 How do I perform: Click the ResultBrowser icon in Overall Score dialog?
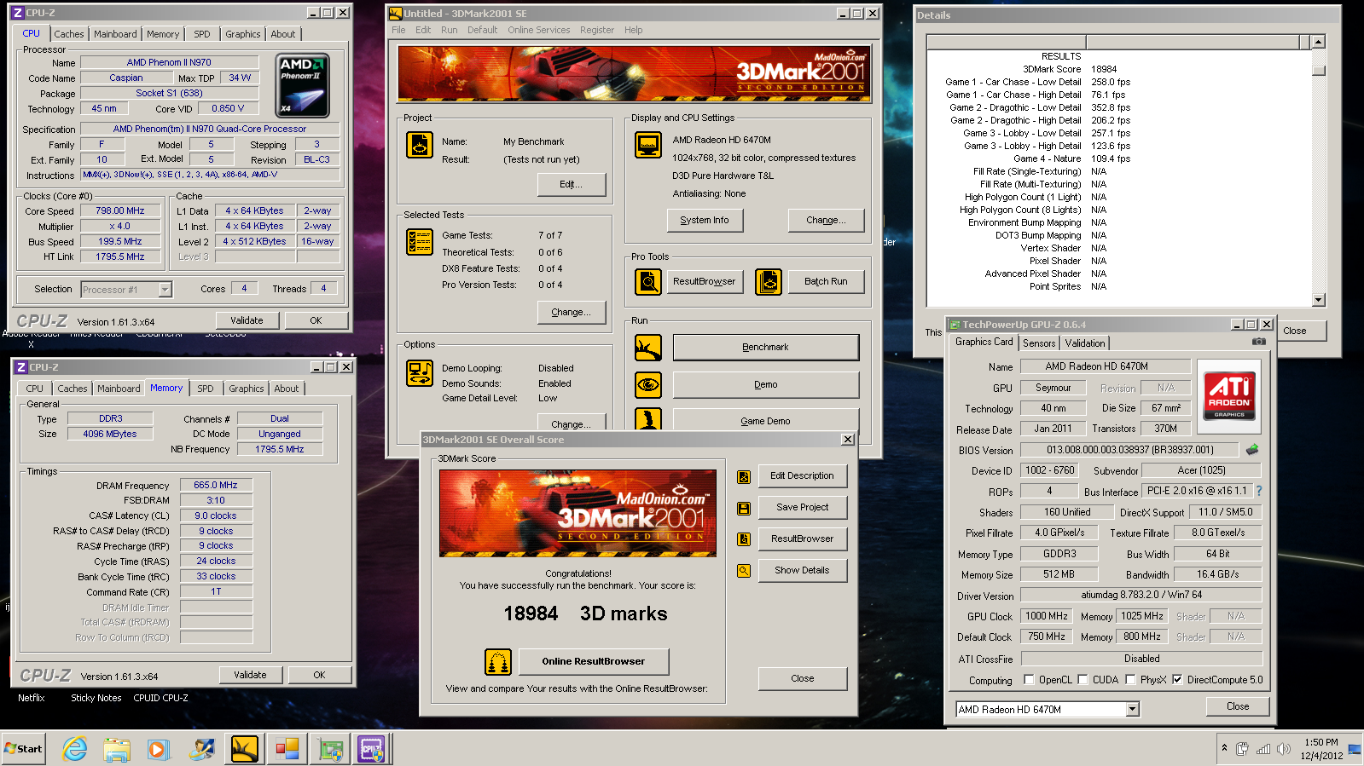(744, 539)
